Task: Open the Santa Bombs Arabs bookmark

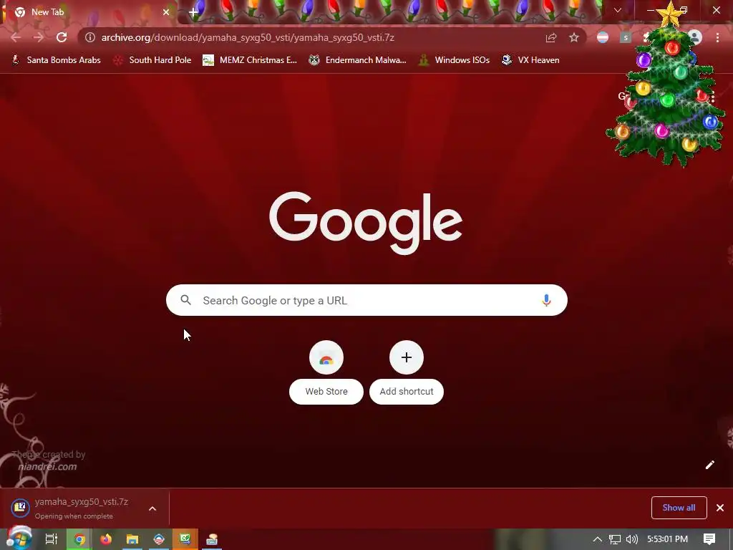Action: coord(56,60)
